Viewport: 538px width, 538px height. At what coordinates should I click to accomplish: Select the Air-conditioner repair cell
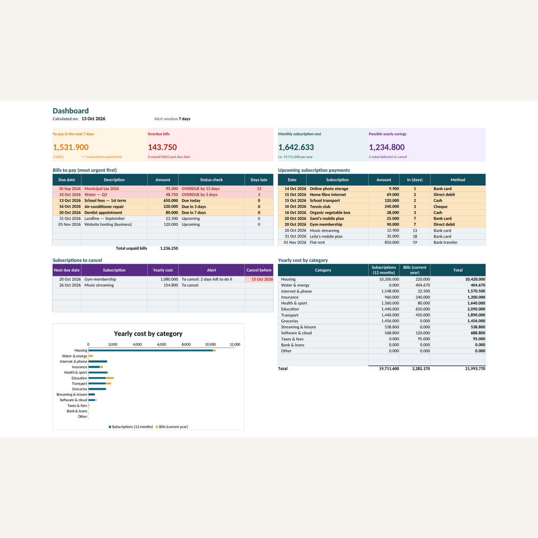tap(114, 207)
